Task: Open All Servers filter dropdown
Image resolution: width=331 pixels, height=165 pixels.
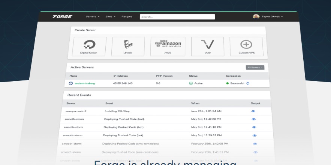Action: (x=255, y=67)
